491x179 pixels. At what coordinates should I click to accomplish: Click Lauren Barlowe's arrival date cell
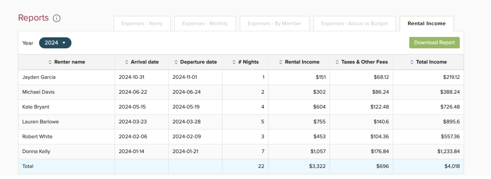pos(141,122)
